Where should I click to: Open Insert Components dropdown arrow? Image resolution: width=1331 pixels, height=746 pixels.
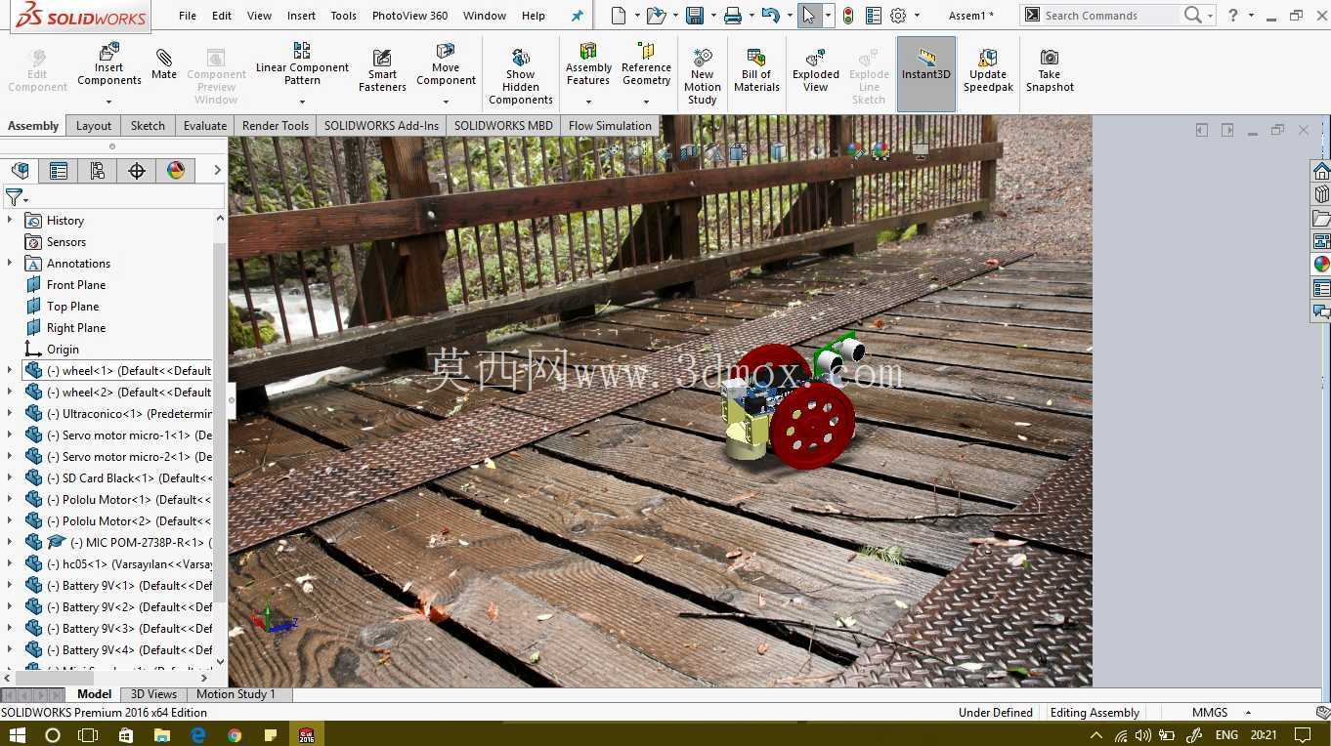[x=109, y=102]
